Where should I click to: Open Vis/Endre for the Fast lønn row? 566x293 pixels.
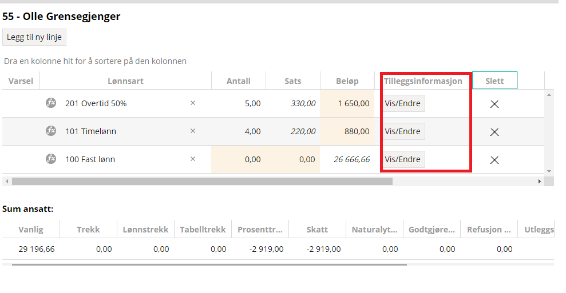click(x=403, y=159)
